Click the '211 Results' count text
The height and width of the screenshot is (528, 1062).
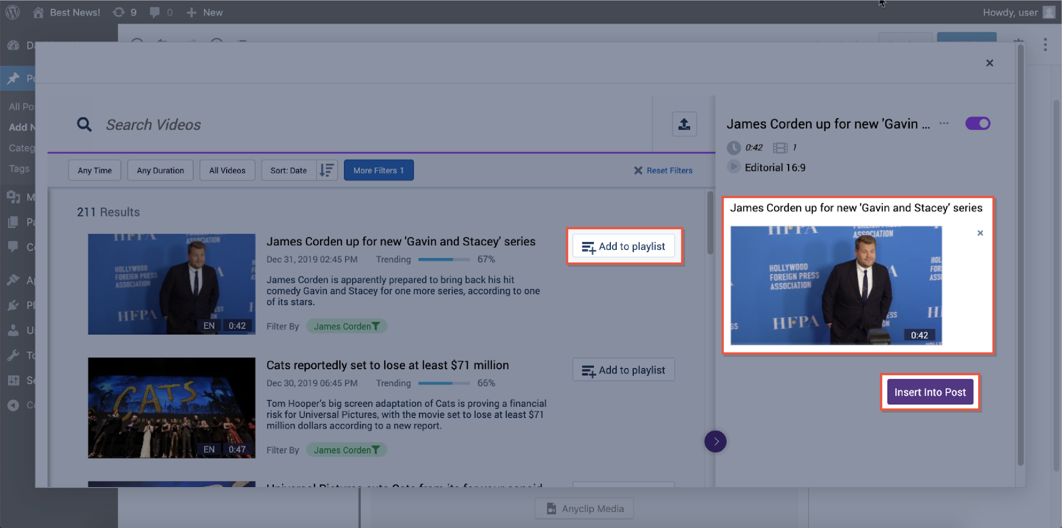coord(108,212)
